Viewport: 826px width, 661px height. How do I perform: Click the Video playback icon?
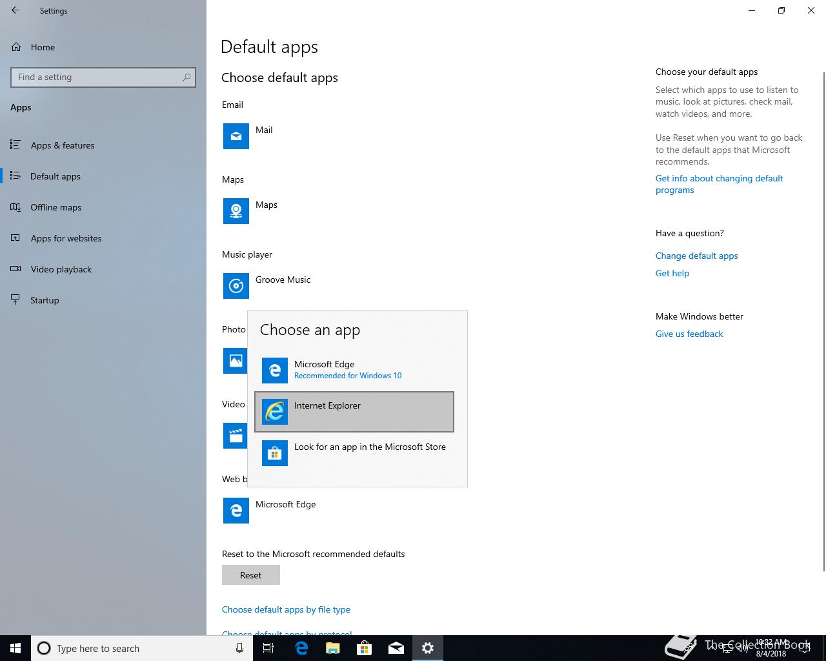coord(15,269)
